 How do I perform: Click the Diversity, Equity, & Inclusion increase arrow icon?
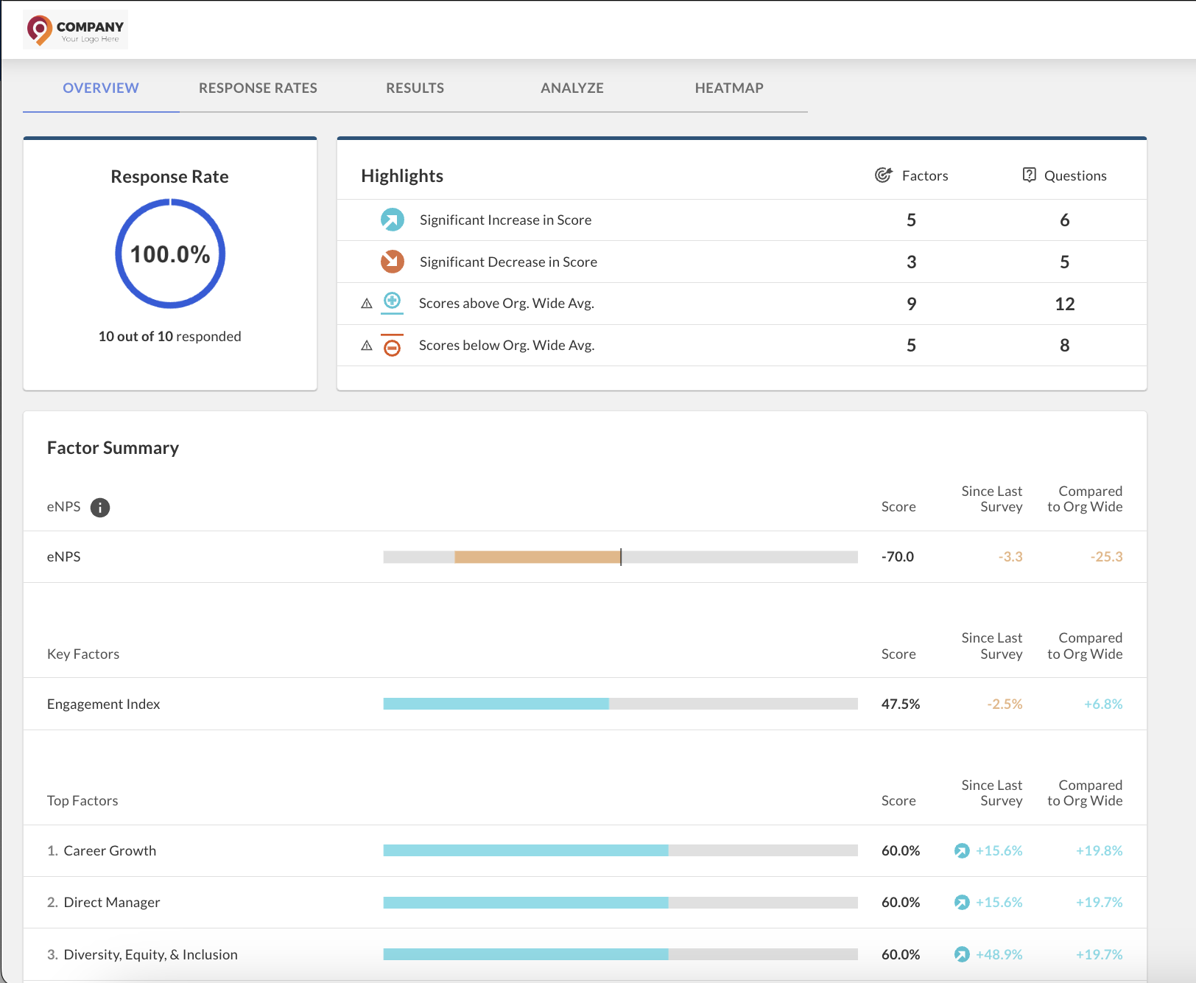962,954
